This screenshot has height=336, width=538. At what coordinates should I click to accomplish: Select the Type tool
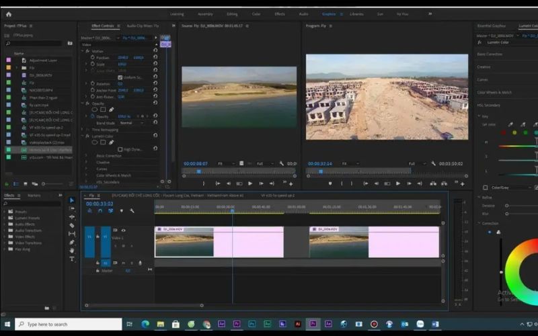tap(72, 259)
